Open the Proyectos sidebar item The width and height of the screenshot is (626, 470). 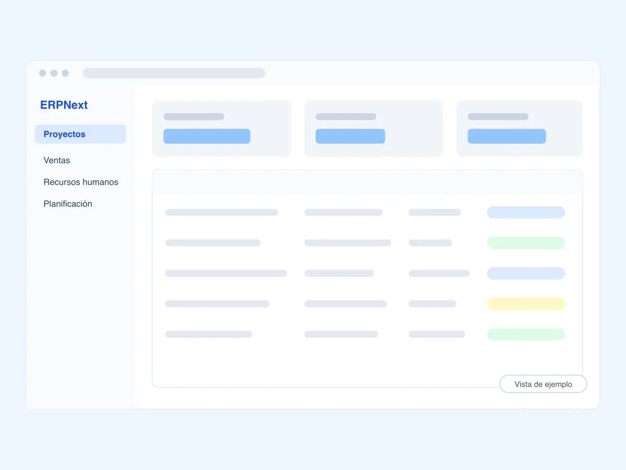click(80, 134)
